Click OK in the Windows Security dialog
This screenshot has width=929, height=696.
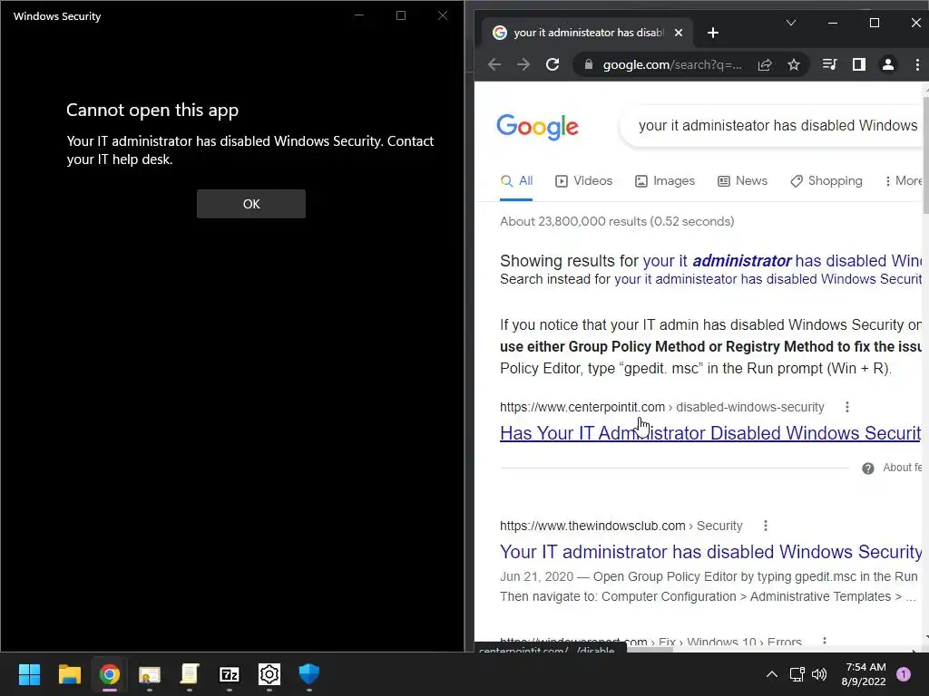(250, 204)
